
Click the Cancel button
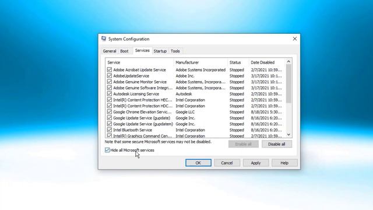[x=227, y=163]
